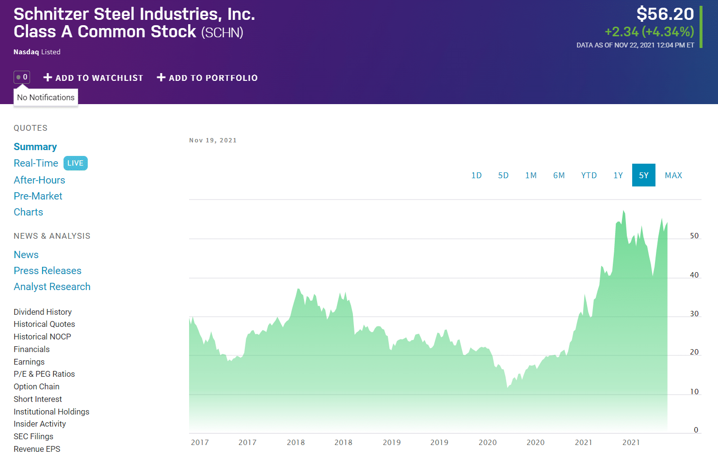Click the LIVE badge next to Real-Time

[x=75, y=163]
